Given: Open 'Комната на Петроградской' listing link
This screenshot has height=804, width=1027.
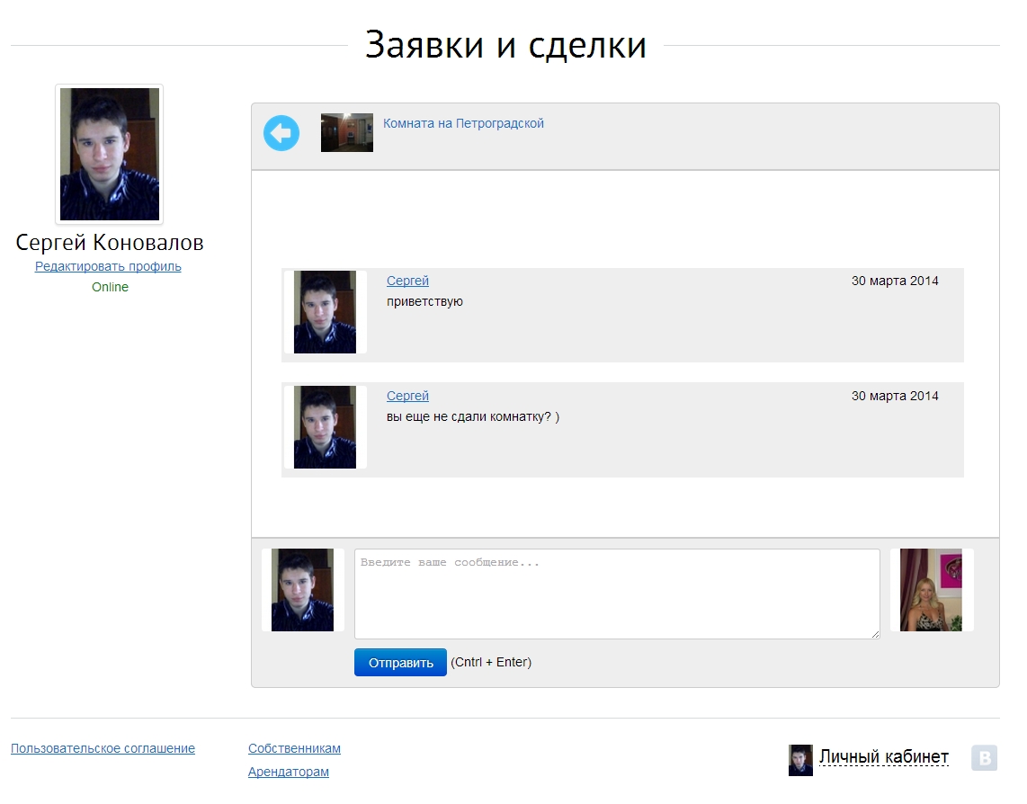Looking at the screenshot, I should pyautogui.click(x=463, y=123).
